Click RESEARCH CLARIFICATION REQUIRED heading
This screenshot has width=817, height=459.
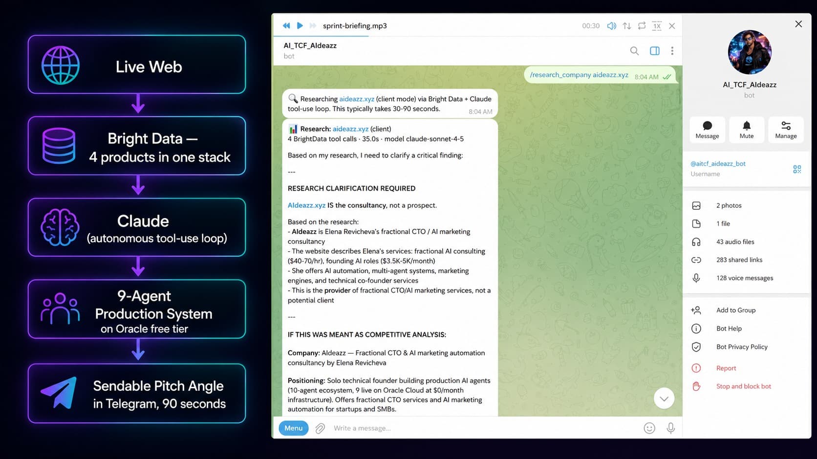tap(351, 188)
